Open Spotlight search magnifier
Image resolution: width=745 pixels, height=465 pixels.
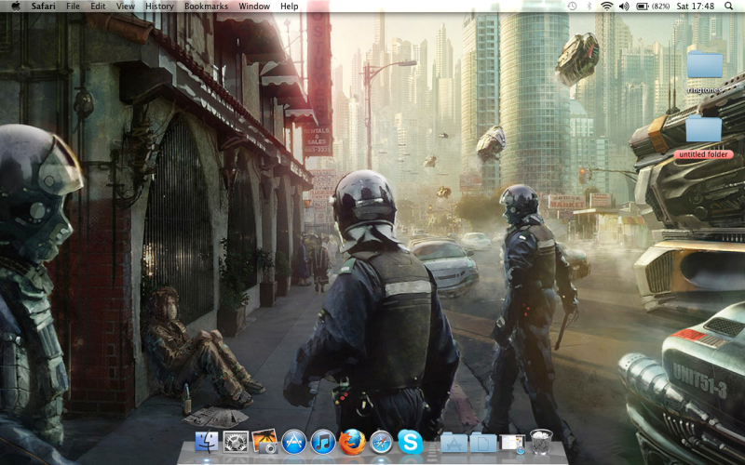(x=728, y=7)
